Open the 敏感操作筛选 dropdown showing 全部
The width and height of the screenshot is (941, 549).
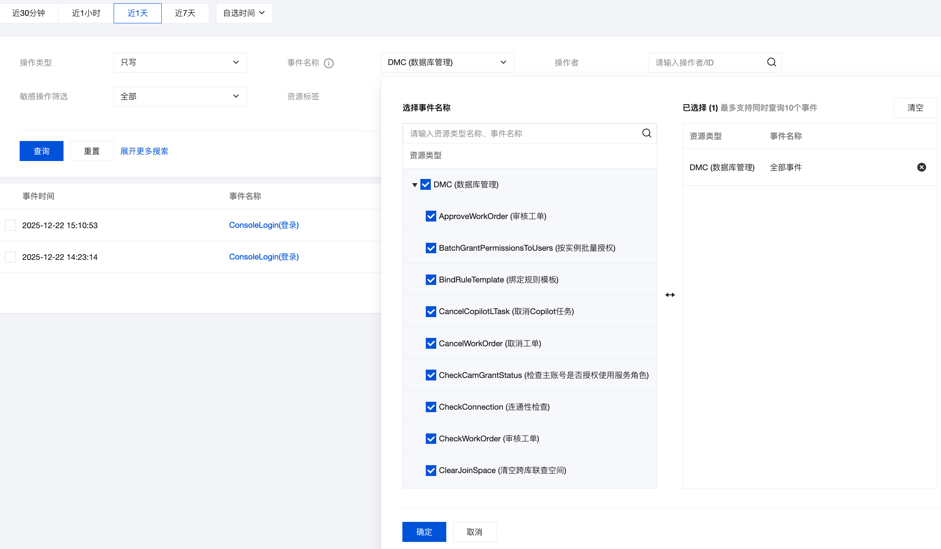[180, 96]
